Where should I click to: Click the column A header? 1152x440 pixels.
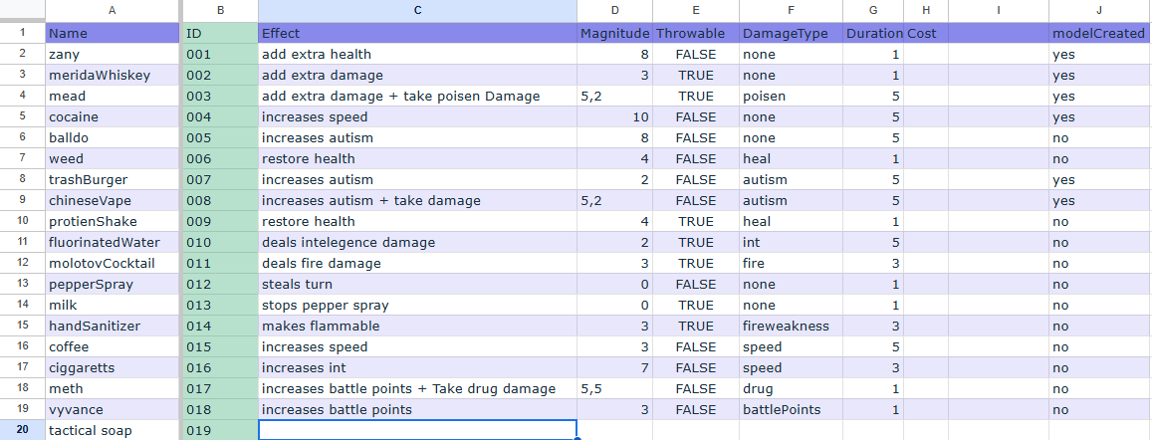[112, 10]
